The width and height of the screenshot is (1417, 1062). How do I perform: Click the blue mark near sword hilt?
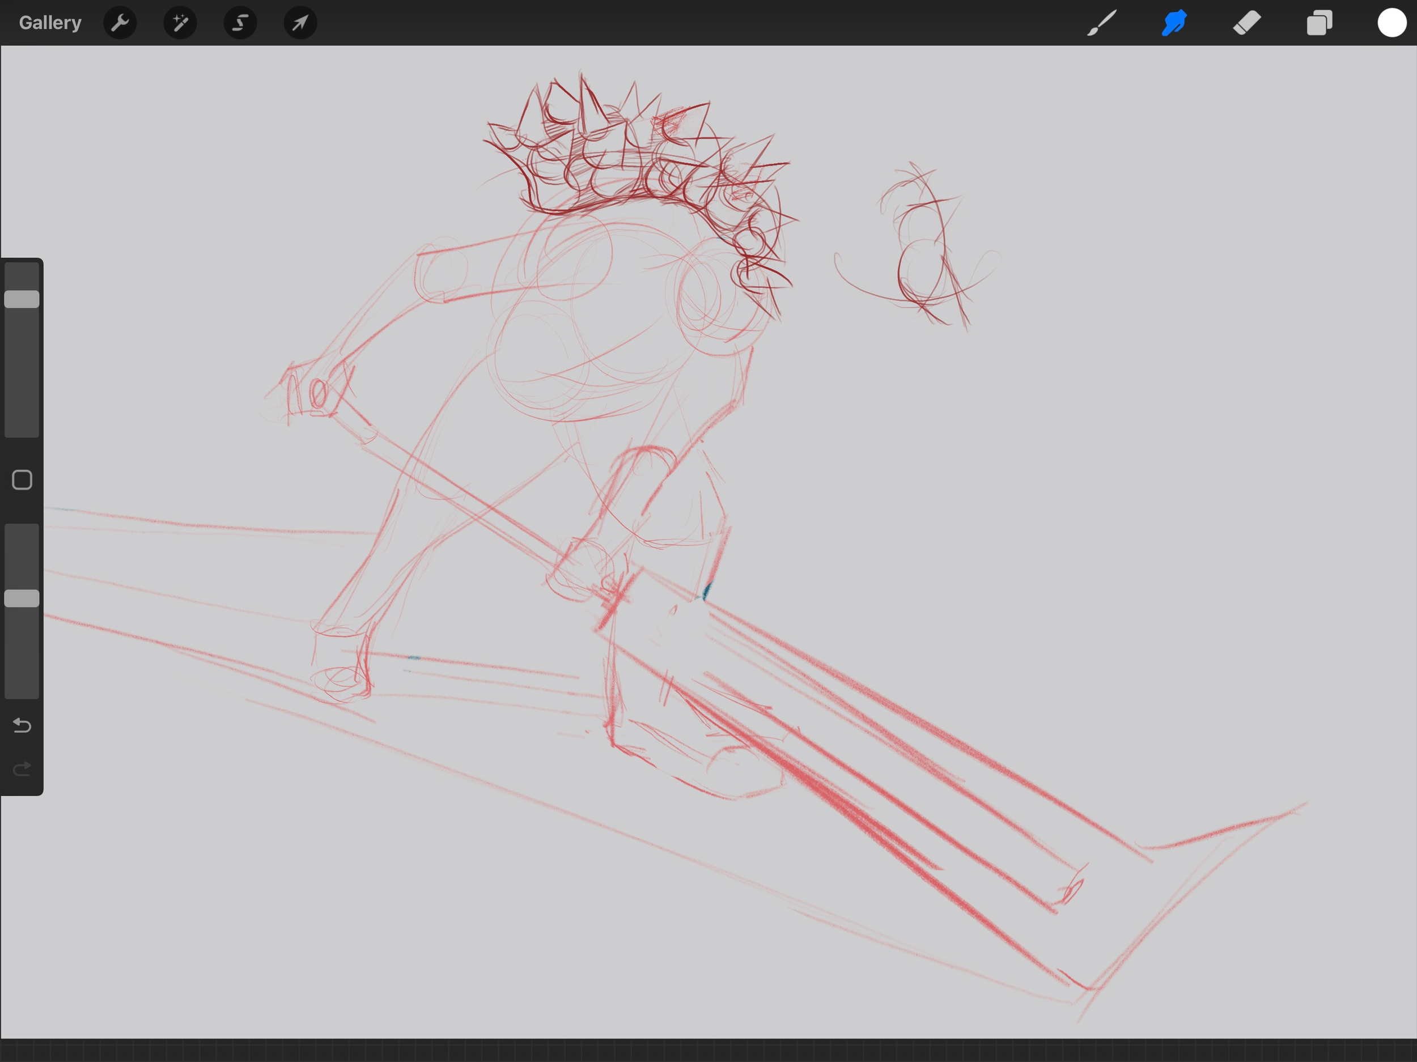(707, 590)
